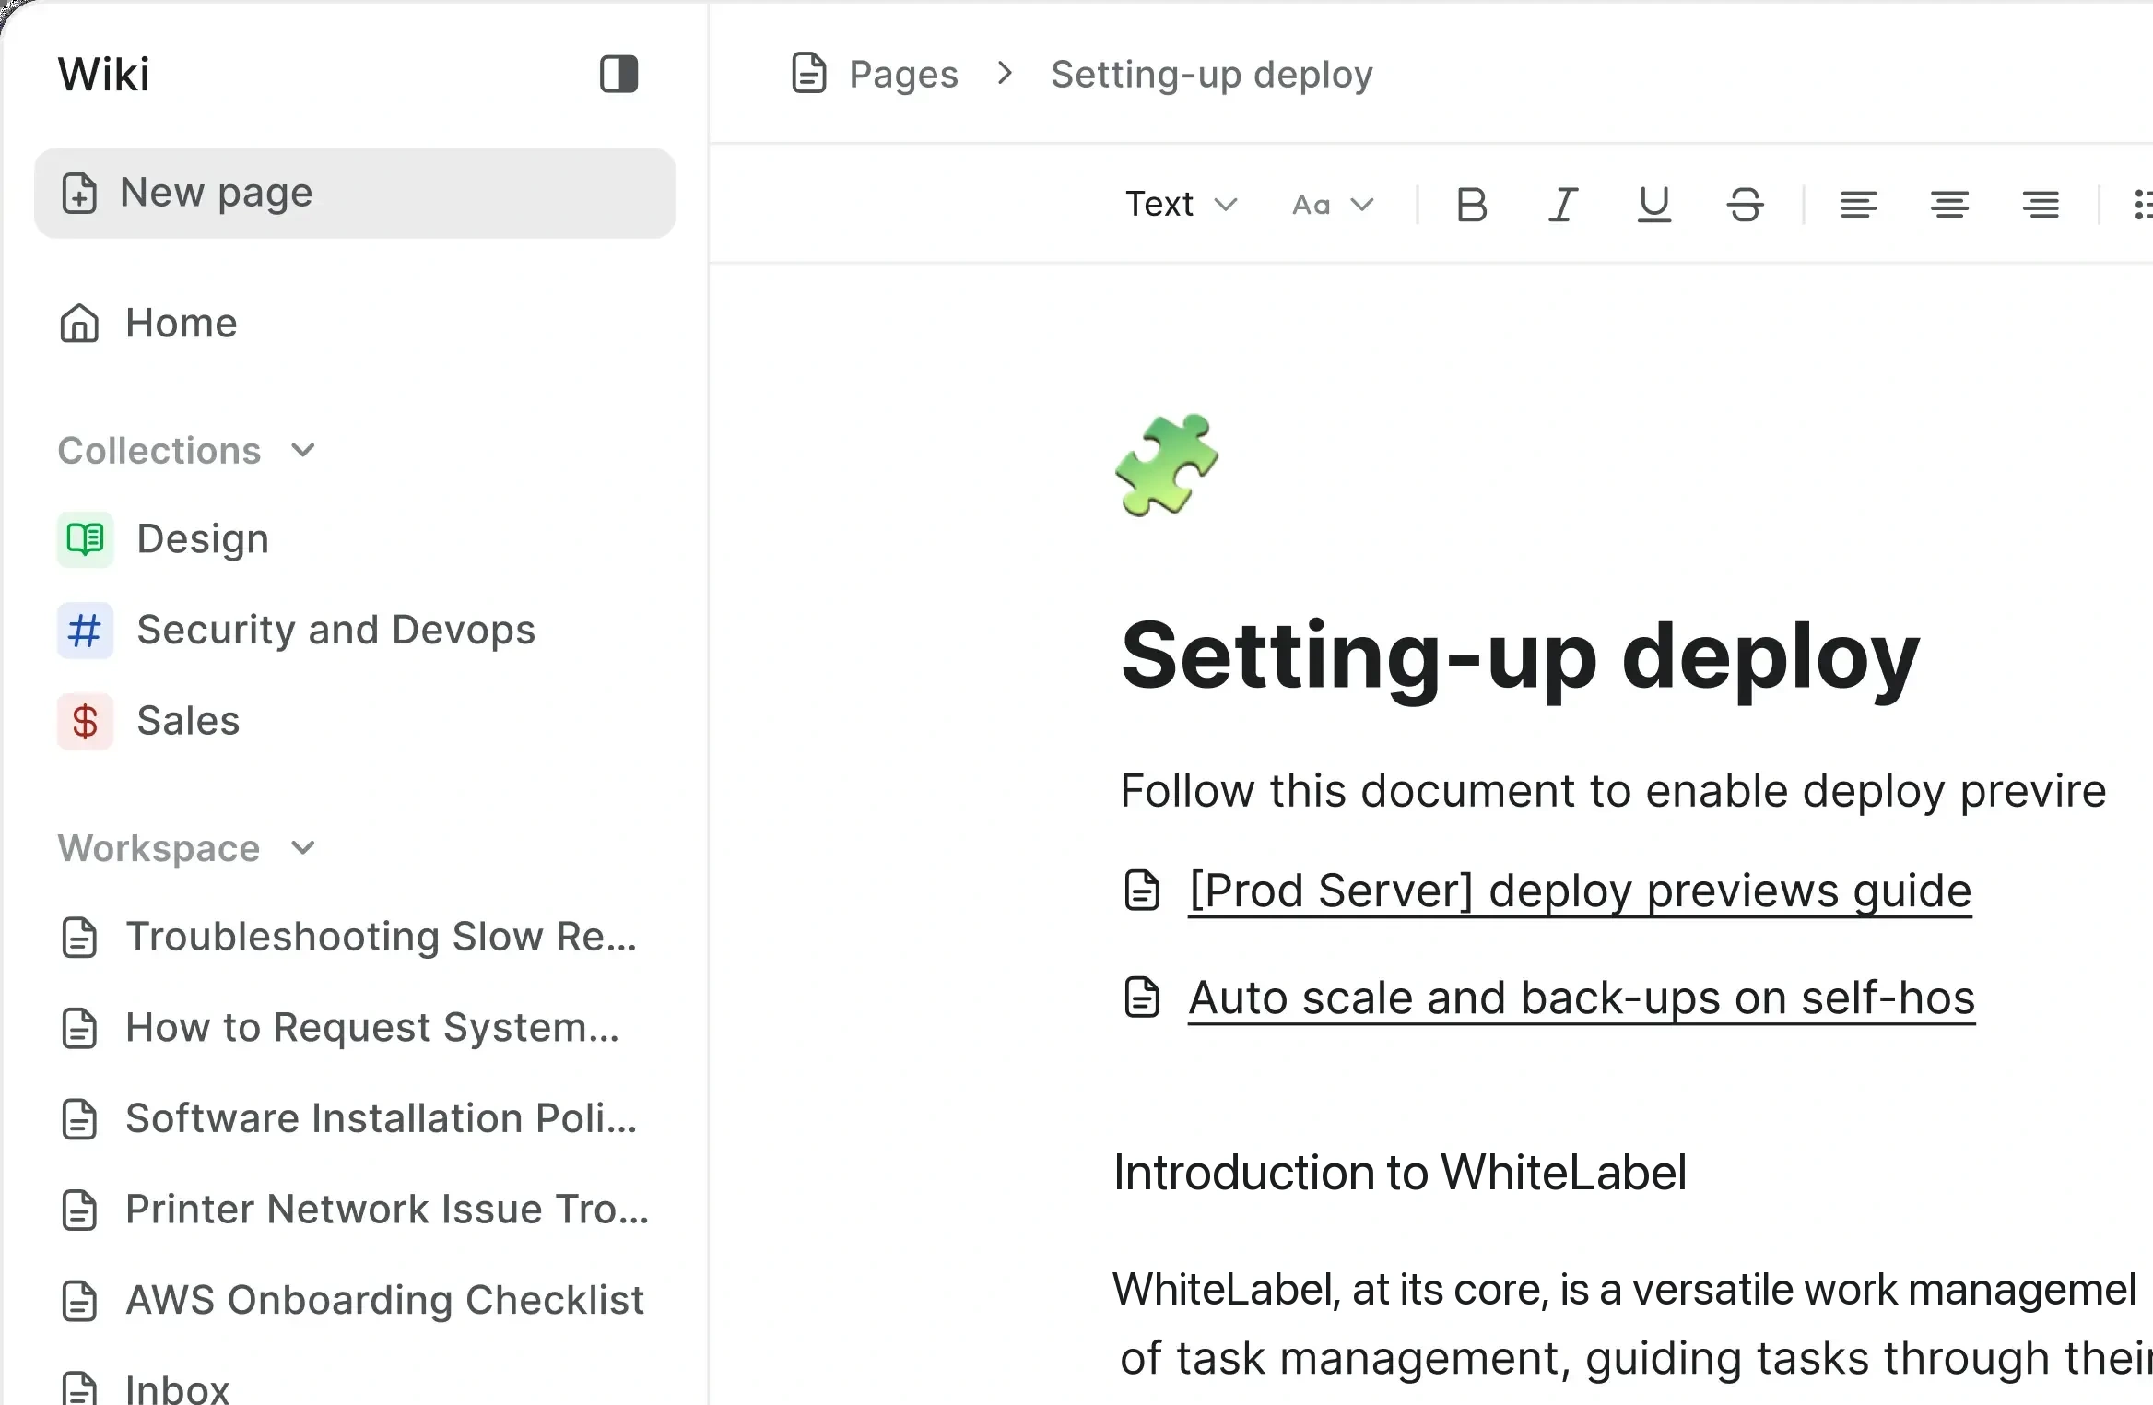This screenshot has width=2153, height=1405.
Task: Click Software Installation Poli... document icon
Action: (79, 1118)
